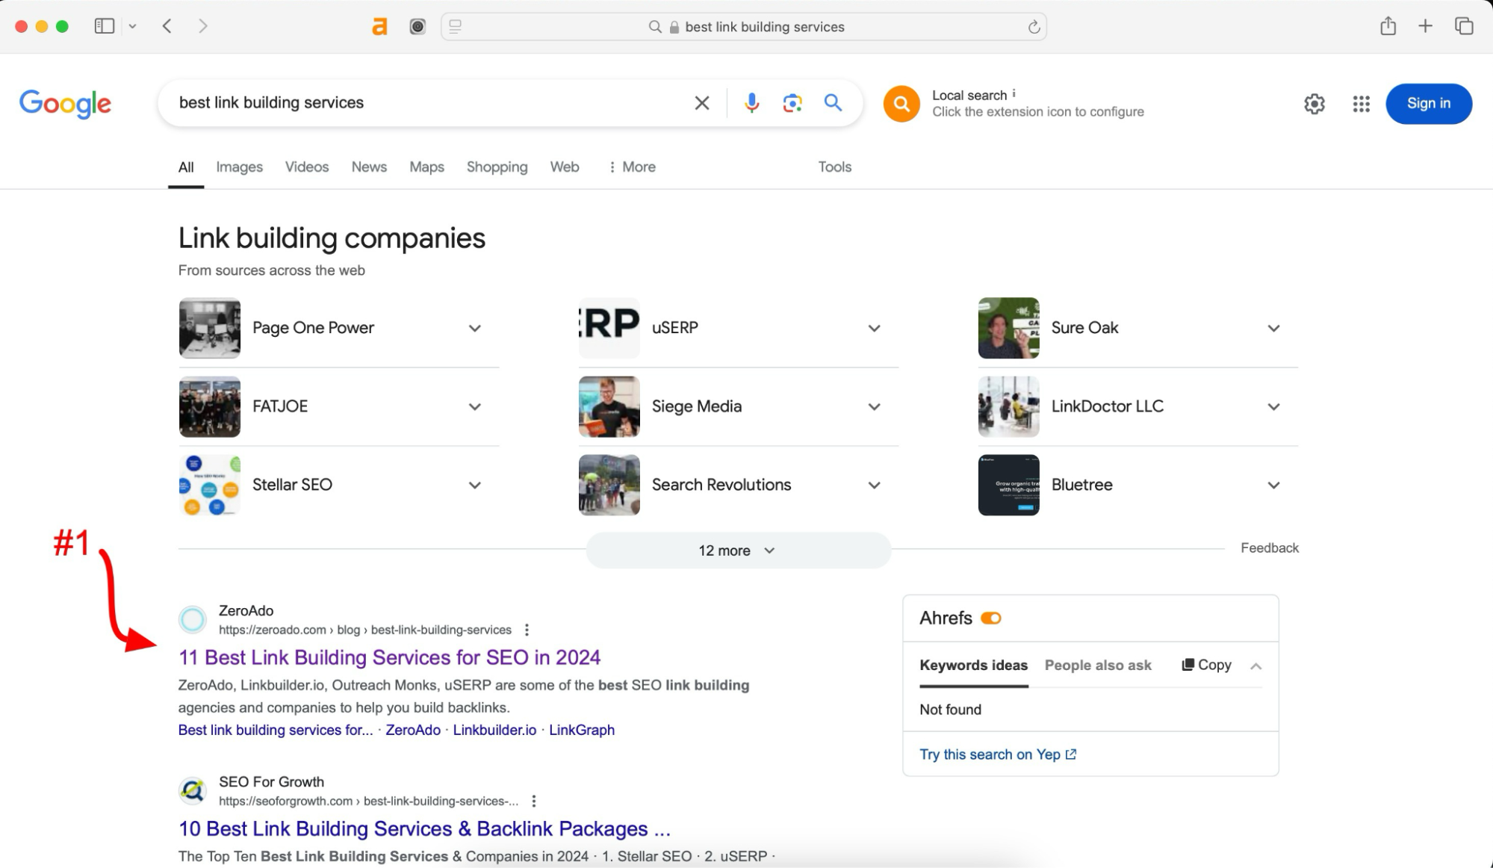
Task: Open 11 Best Link Building Services result
Action: tap(389, 657)
